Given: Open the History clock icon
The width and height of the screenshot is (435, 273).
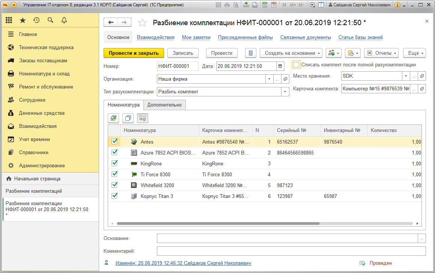Looking at the screenshot, I should pos(36,20).
